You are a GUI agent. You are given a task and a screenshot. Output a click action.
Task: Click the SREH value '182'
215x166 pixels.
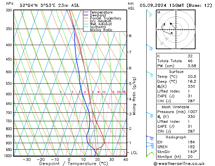point(191,147)
